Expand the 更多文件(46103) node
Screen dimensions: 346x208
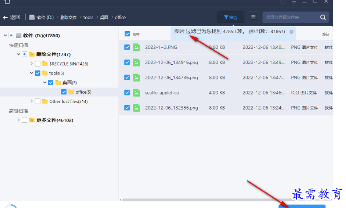(19, 120)
